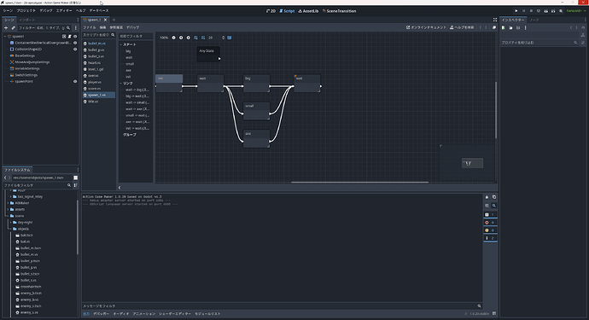Create new resource in Inspector
The width and height of the screenshot is (589, 320).
coord(503,28)
